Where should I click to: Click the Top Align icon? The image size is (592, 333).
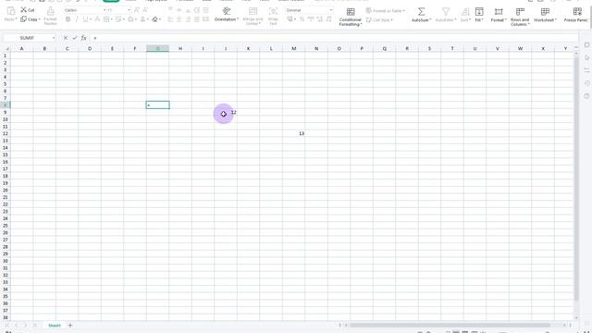(170, 10)
